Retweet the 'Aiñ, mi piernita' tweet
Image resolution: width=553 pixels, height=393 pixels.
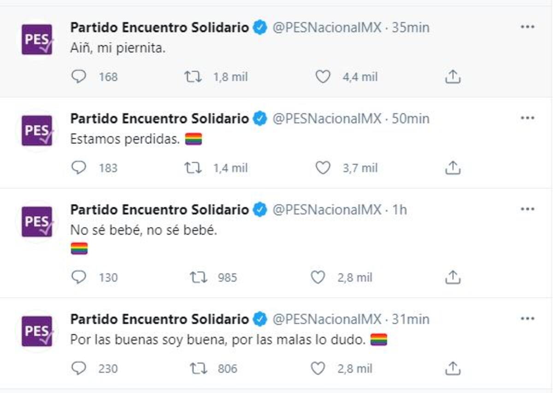(x=193, y=76)
